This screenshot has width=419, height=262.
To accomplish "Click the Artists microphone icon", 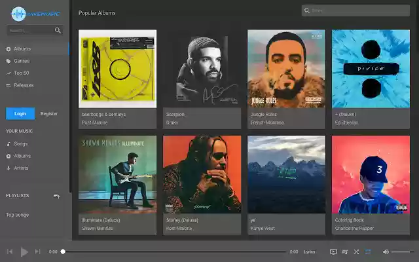I will 9,168.
